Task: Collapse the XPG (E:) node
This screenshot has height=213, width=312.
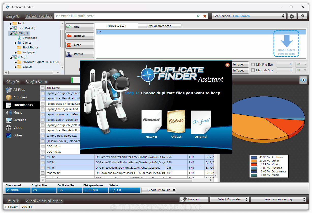Action: pos(11,57)
